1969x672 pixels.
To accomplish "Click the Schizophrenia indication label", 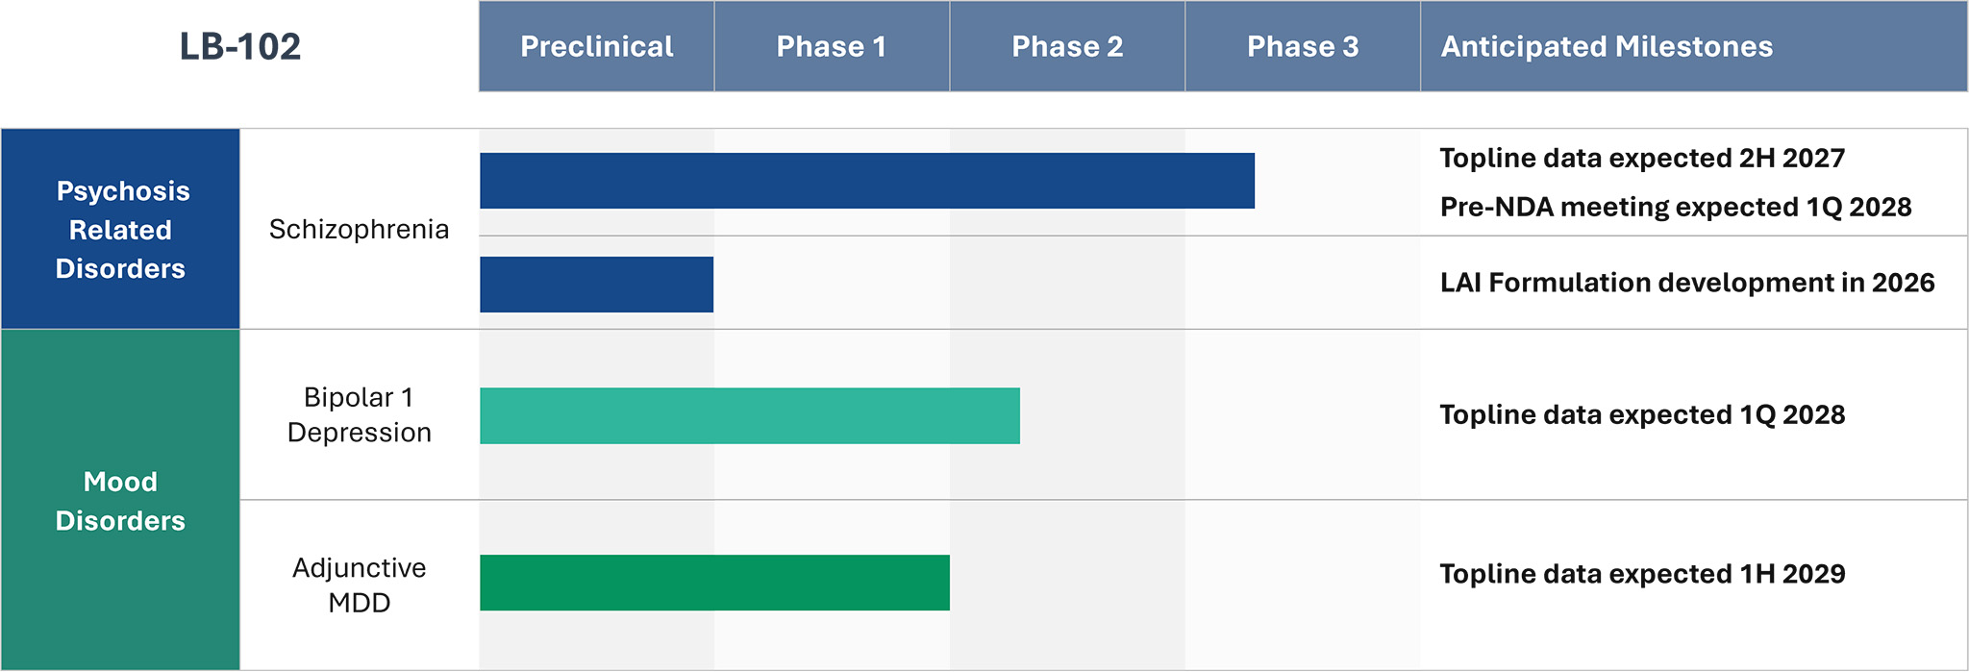I will (359, 230).
